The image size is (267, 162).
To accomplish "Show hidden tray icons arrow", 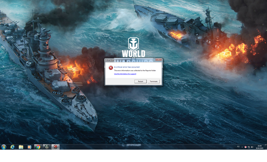I will point(242,147).
